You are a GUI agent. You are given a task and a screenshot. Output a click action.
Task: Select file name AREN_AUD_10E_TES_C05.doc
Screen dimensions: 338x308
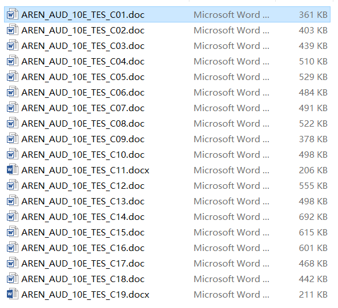coord(83,77)
